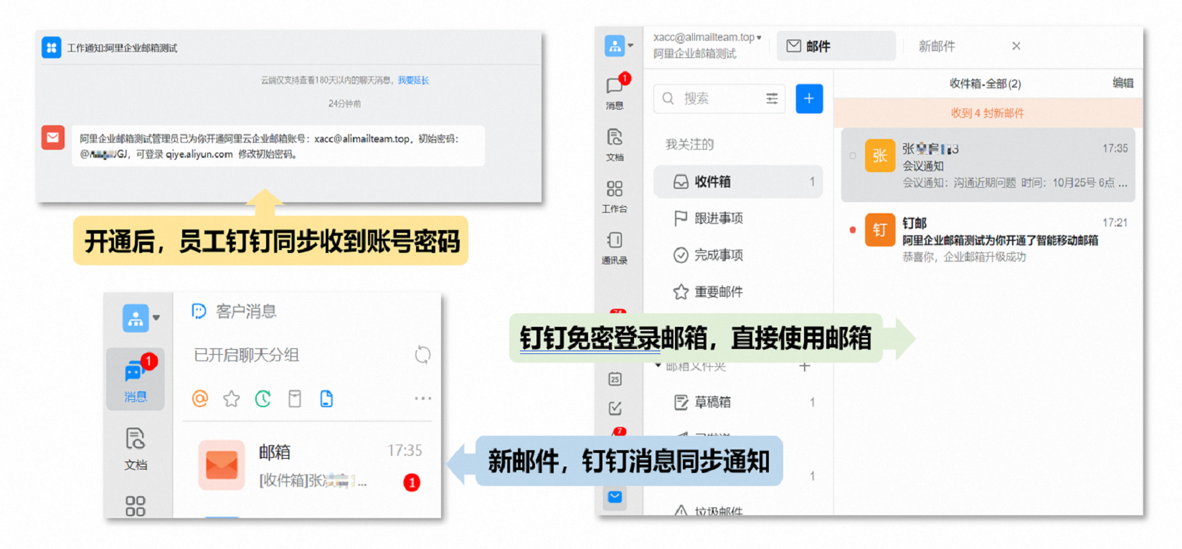
Task: Click 收件箱-全部(2) header title
Action: click(x=985, y=83)
